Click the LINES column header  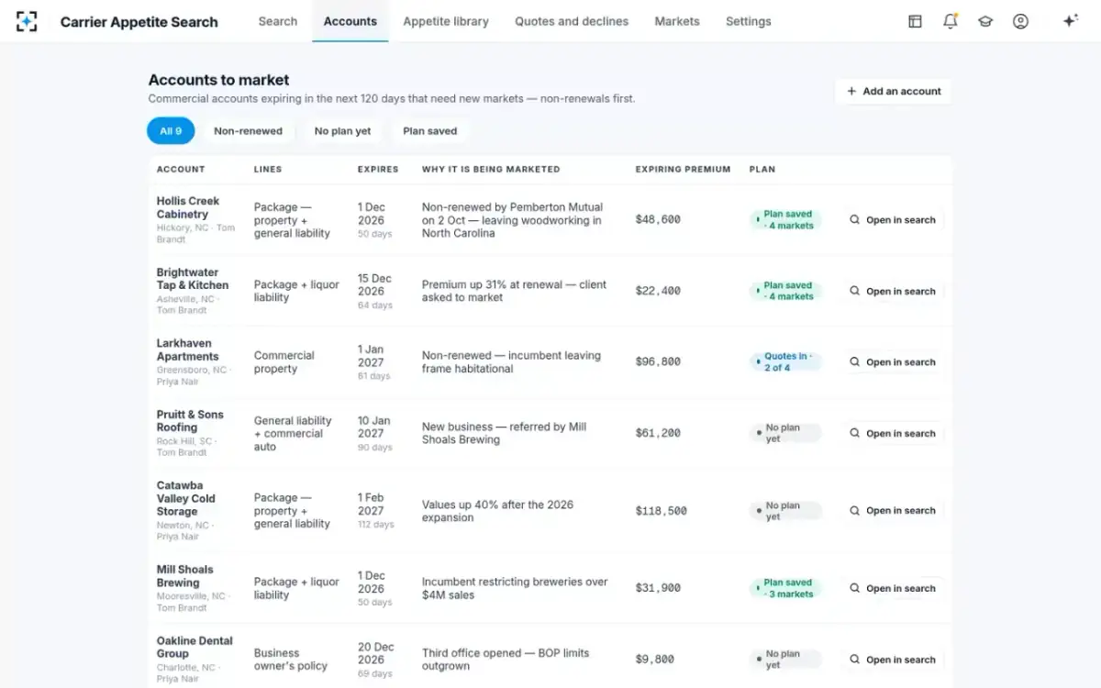268,170
